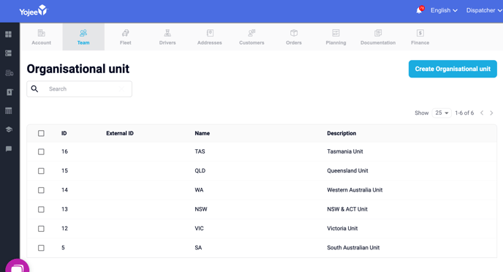Viewport: 503px width, 272px height.
Task: Click the purple chat widget icon
Action: point(18,267)
